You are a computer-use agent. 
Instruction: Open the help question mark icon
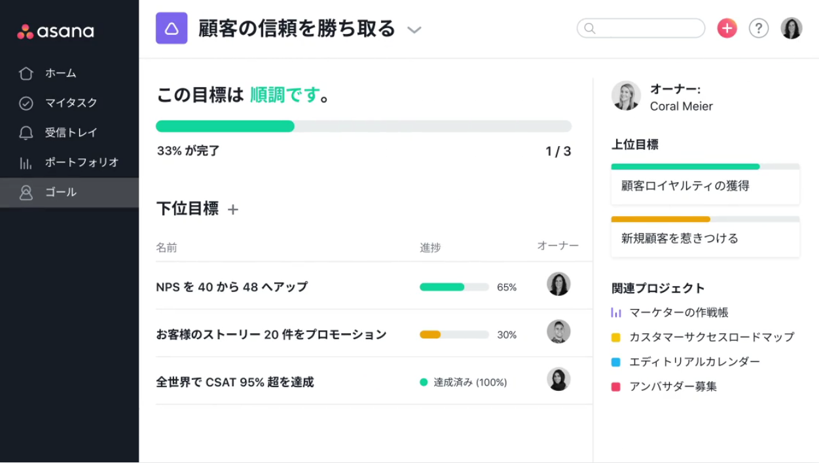pyautogui.click(x=758, y=28)
